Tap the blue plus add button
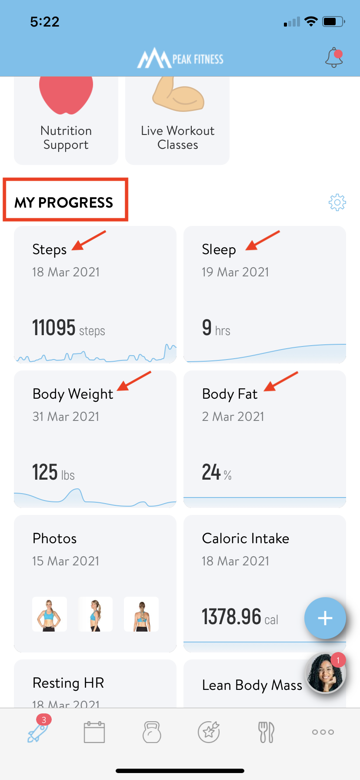This screenshot has width=360, height=780. click(x=325, y=618)
